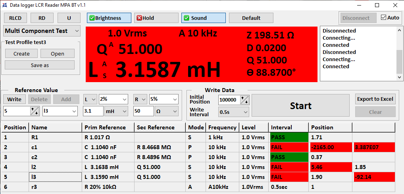Write the reference value
The height and width of the screenshot is (194, 404).
tap(14, 99)
